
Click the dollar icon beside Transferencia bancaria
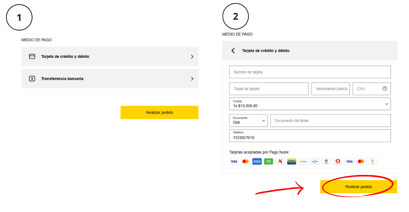(x=32, y=79)
